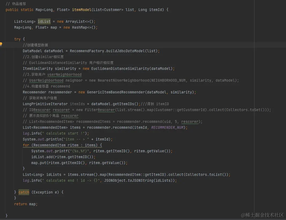Click NEIGHBORHOOD_NUM in the commented line
This screenshot has height=220, width=286.
[168, 80]
